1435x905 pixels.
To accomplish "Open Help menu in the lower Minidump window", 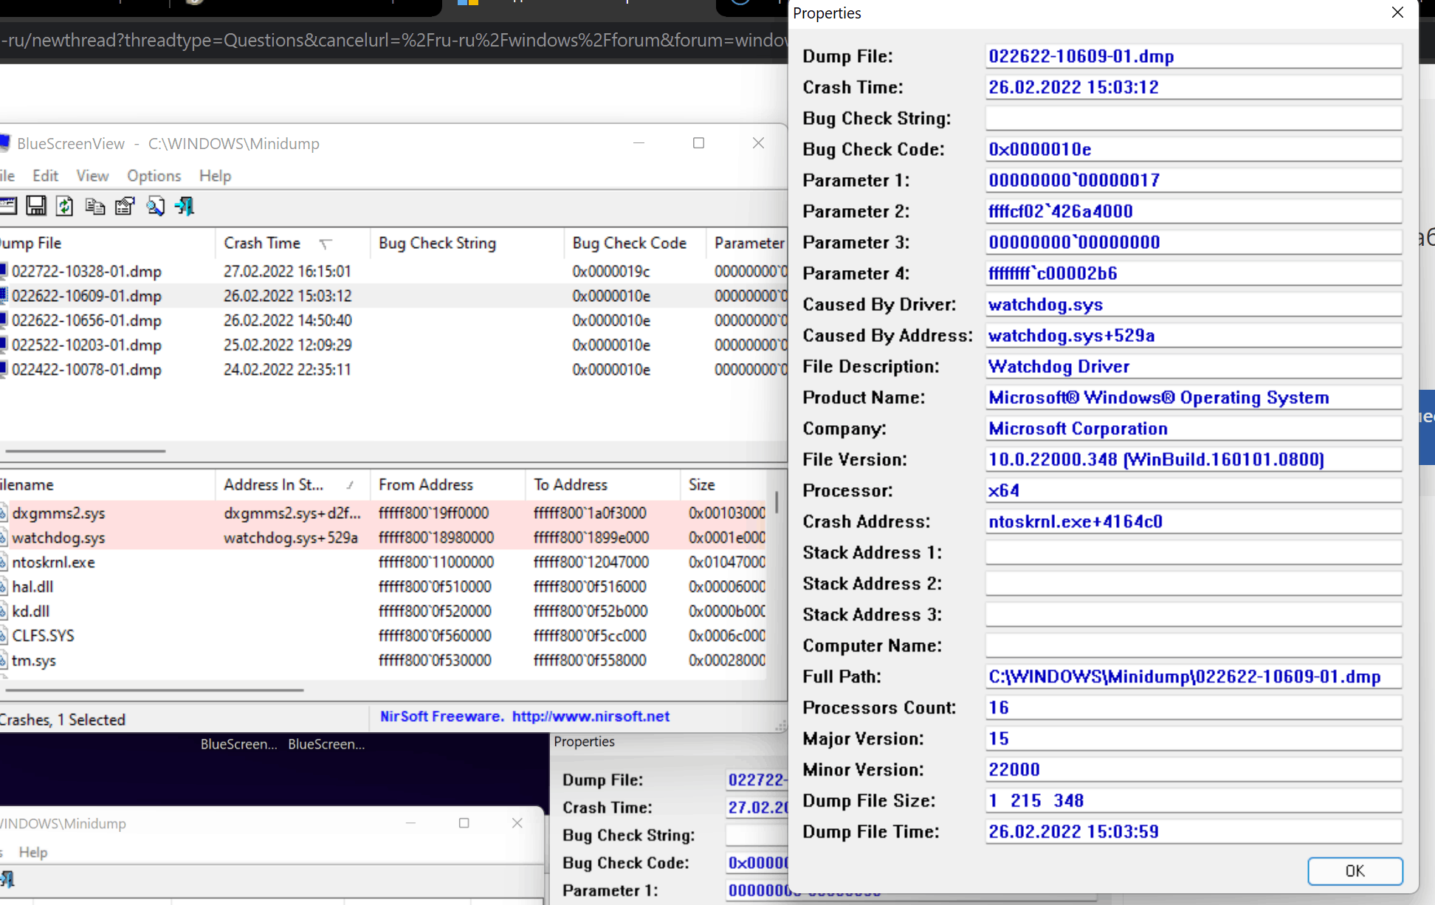I will [33, 852].
